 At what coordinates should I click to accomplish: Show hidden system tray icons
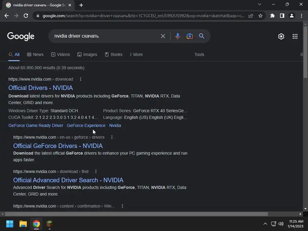265,224
